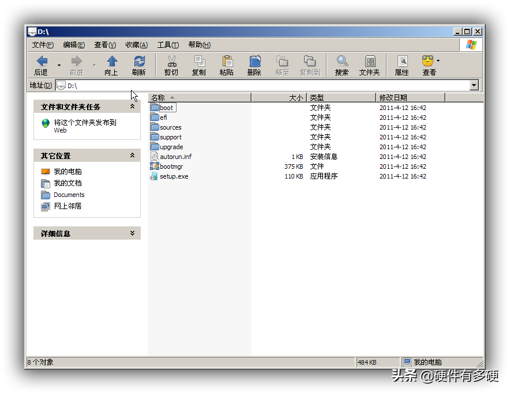Select the upgrade folder icon
The width and height of the screenshot is (510, 394).
(155, 146)
